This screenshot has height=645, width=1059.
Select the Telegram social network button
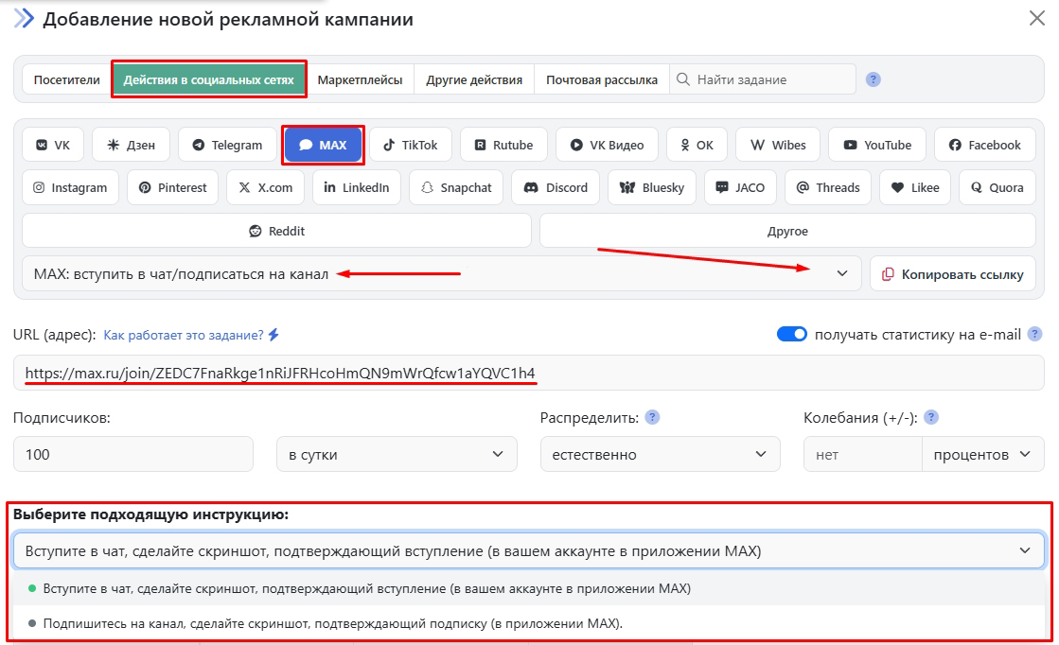point(227,145)
